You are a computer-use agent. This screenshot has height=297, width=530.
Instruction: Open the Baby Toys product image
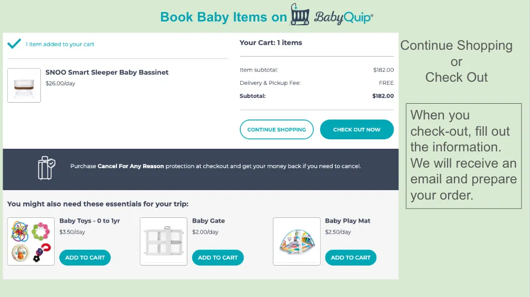pyautogui.click(x=31, y=241)
